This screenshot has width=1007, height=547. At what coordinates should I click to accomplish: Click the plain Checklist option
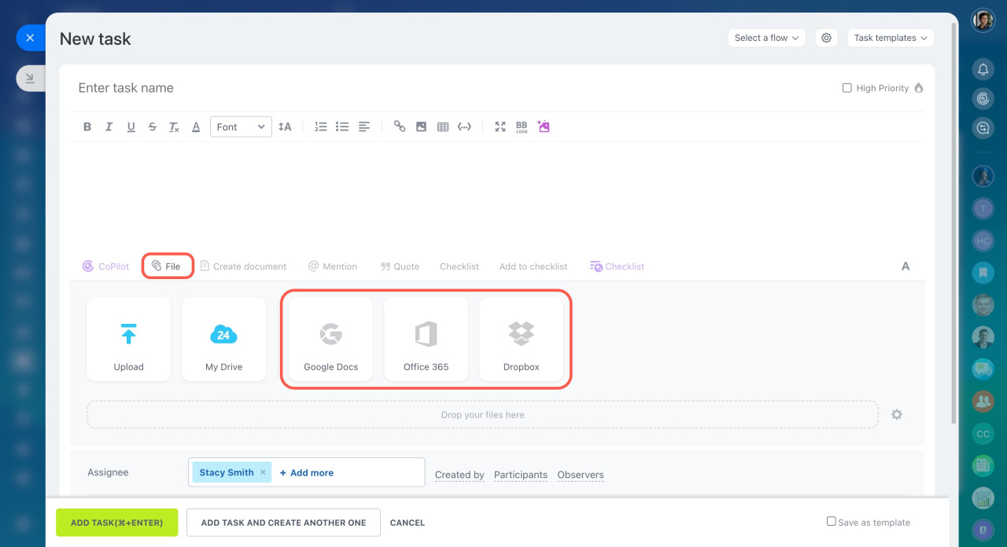[x=459, y=266]
